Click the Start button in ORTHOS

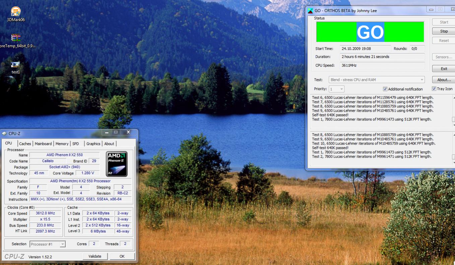[444, 22]
